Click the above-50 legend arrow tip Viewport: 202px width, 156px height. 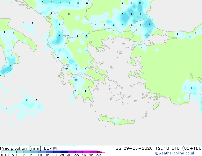coord(101,152)
